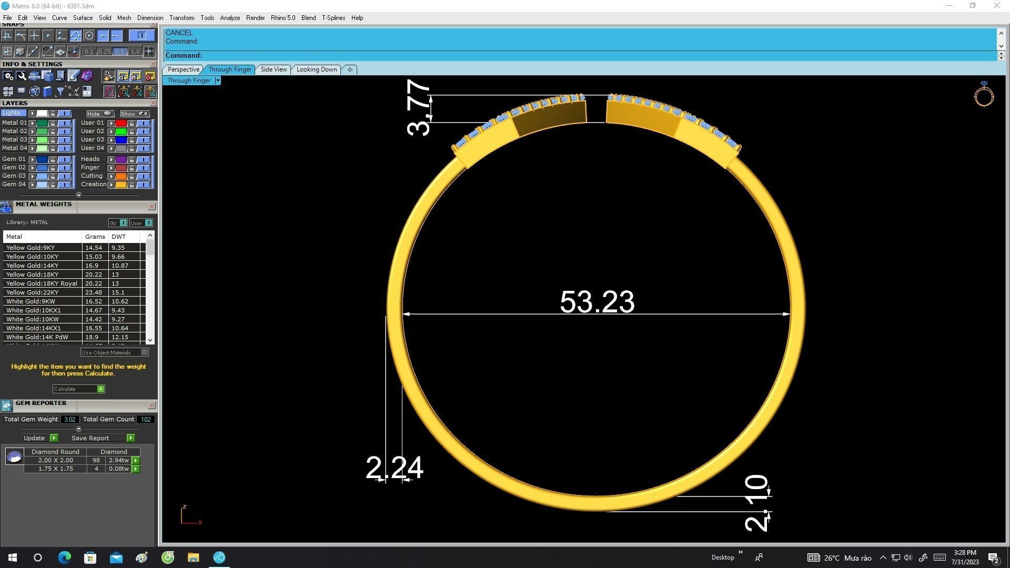
Task: Expand the Gem Reporter collapse arrow
Action: 79,429
